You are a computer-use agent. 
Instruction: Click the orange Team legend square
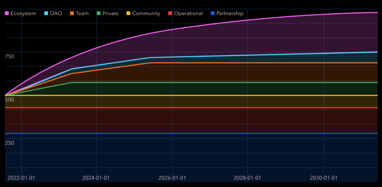(72, 13)
